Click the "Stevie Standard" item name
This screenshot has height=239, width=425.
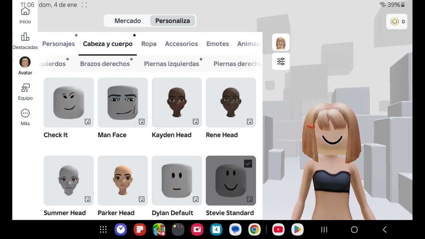click(x=230, y=213)
